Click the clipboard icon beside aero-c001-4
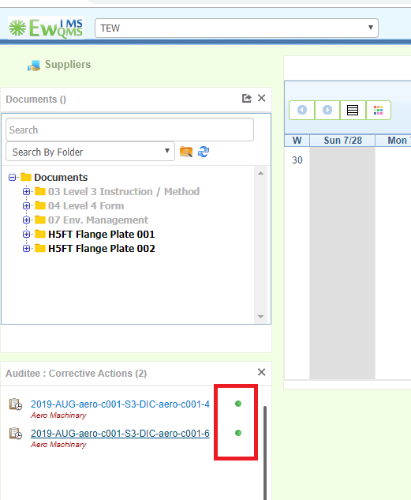Image resolution: width=411 pixels, height=500 pixels. [x=15, y=404]
